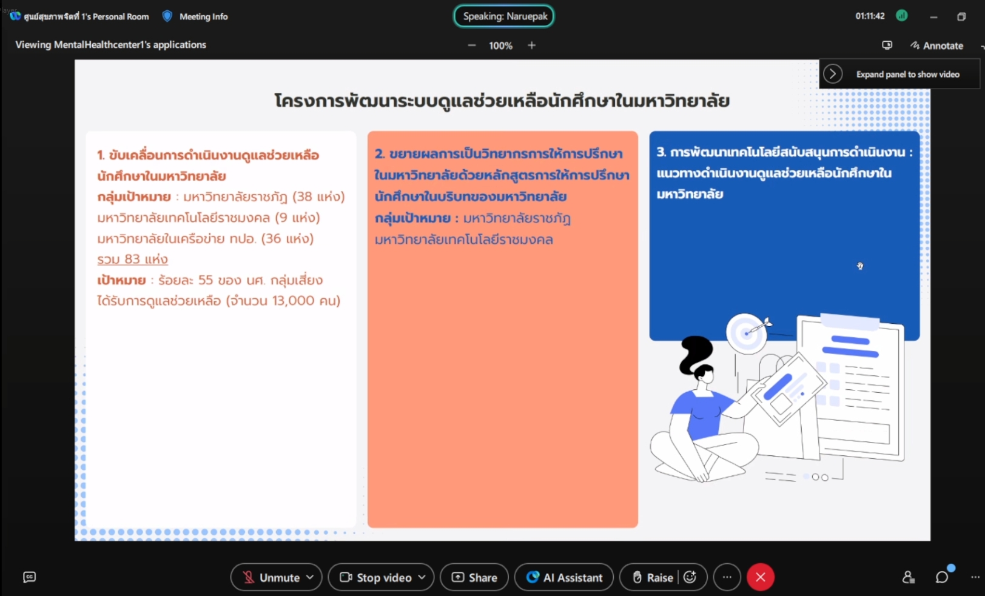Click the screen layout icon beside Annotate
This screenshot has height=596, width=985.
tap(887, 45)
